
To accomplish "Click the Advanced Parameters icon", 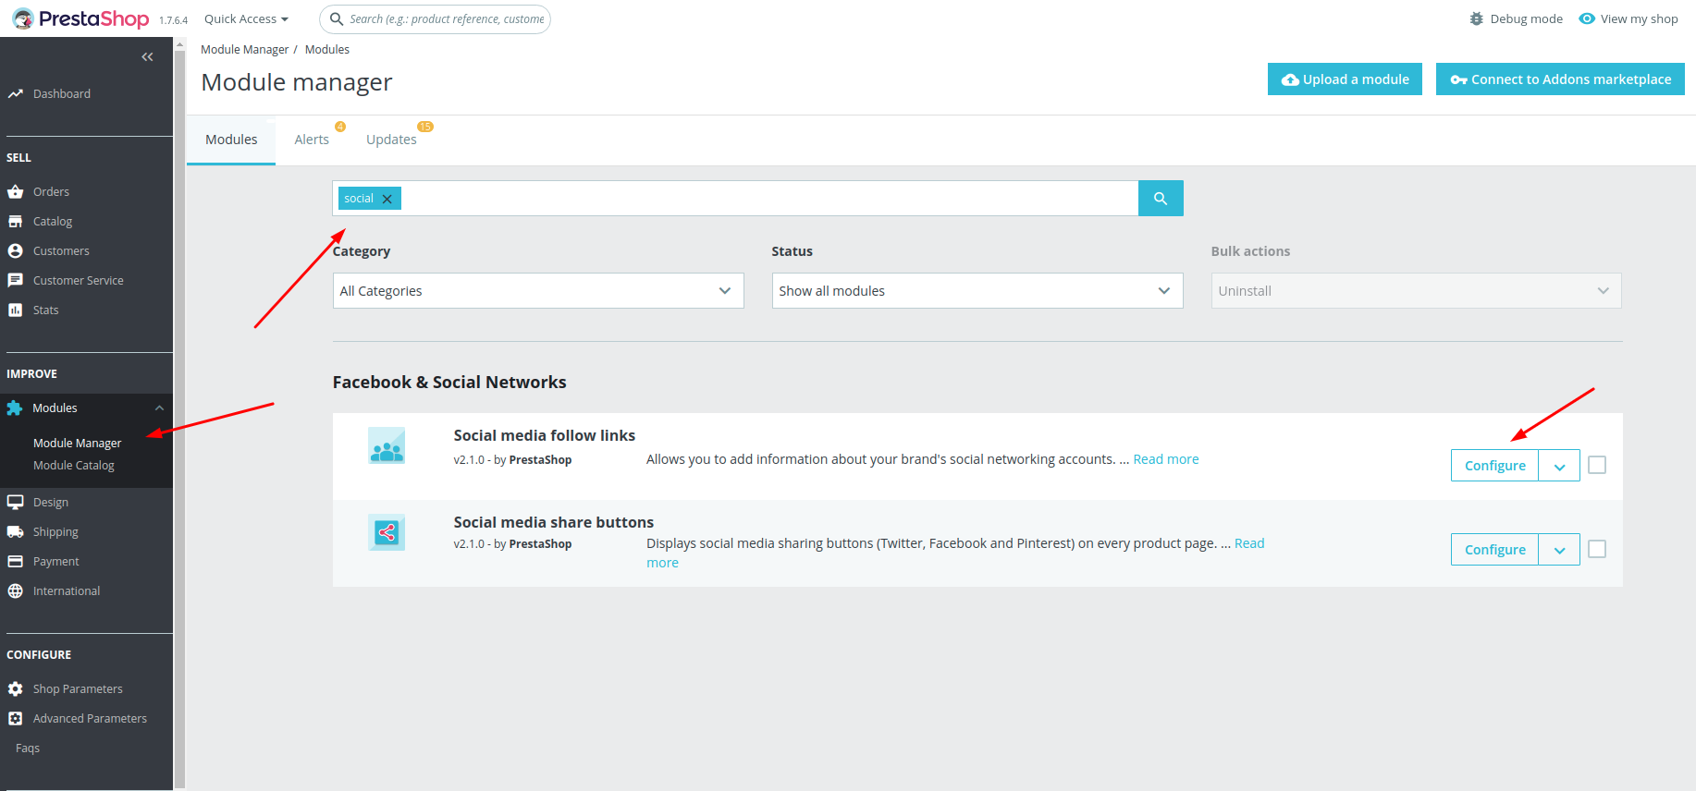I will [15, 719].
